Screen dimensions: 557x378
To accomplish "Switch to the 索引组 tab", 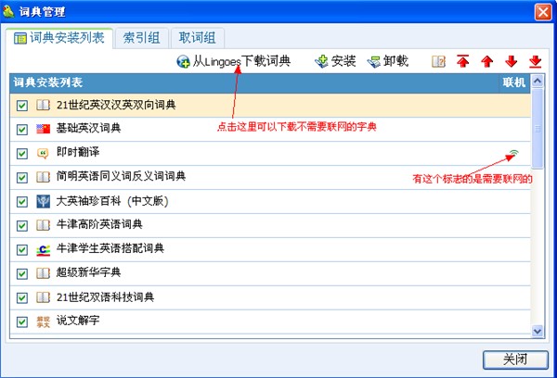I will (x=141, y=38).
